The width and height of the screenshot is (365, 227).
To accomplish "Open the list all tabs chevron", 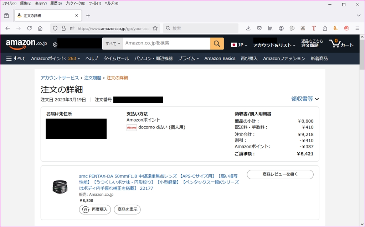I will pyautogui.click(x=359, y=16).
